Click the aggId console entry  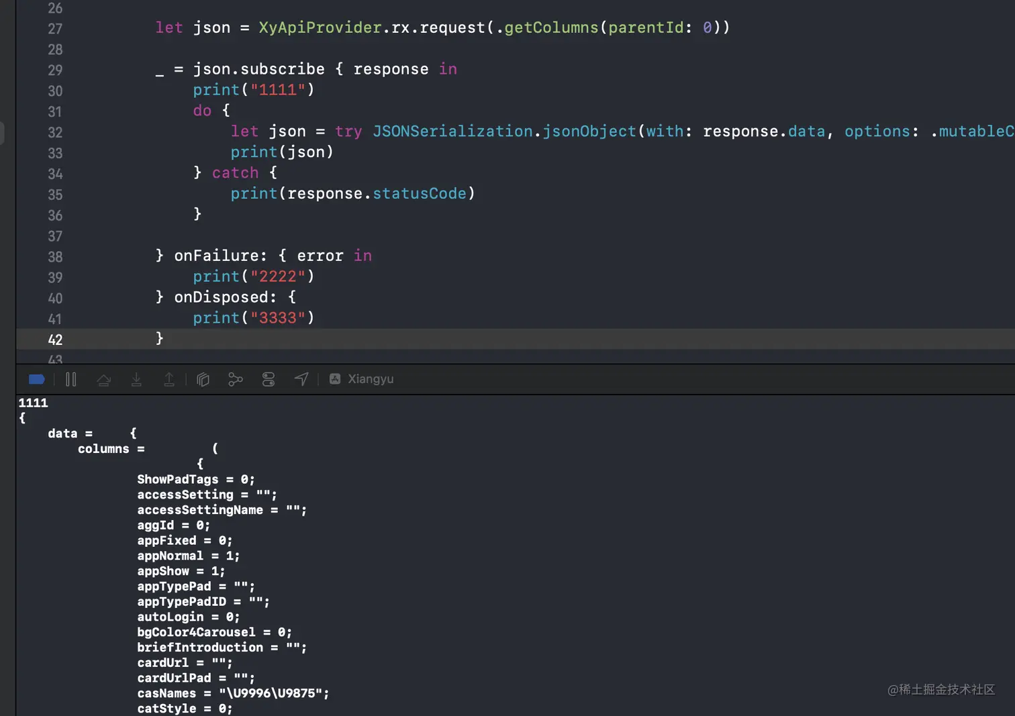coord(173,525)
